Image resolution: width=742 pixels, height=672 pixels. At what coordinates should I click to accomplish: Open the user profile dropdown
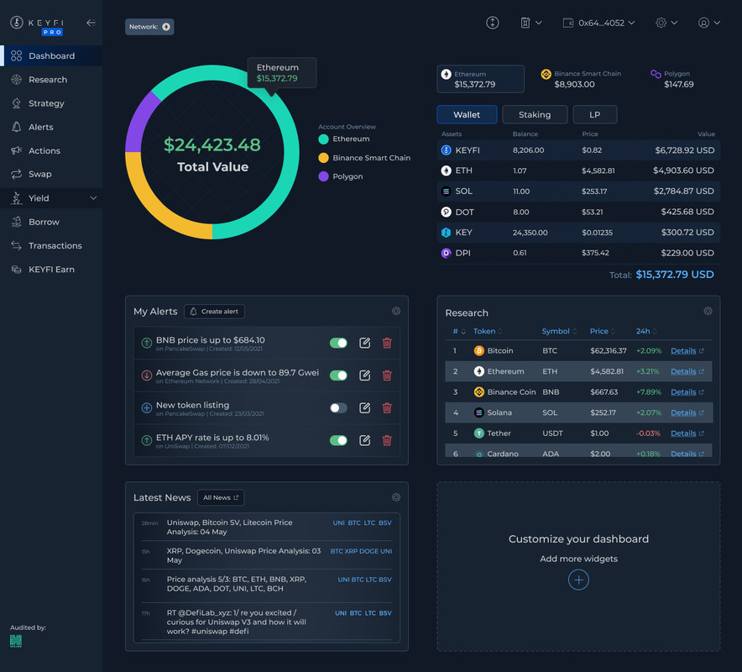(709, 23)
